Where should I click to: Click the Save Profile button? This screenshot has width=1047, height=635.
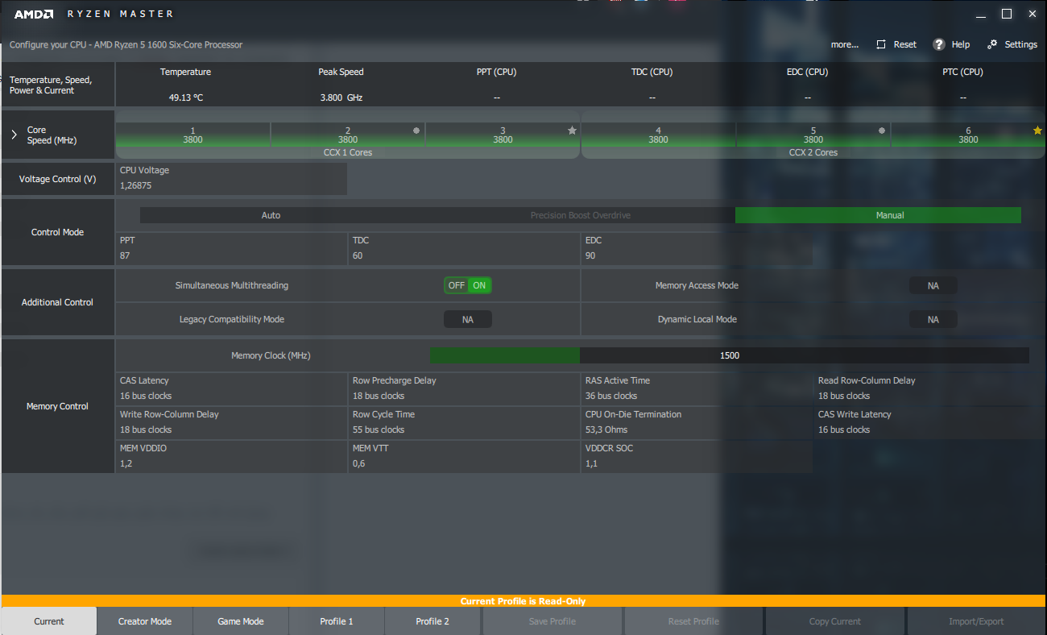pyautogui.click(x=552, y=621)
